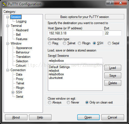This screenshot has height=124, width=129.
Task: Open the Data category
Action: click(19, 74)
